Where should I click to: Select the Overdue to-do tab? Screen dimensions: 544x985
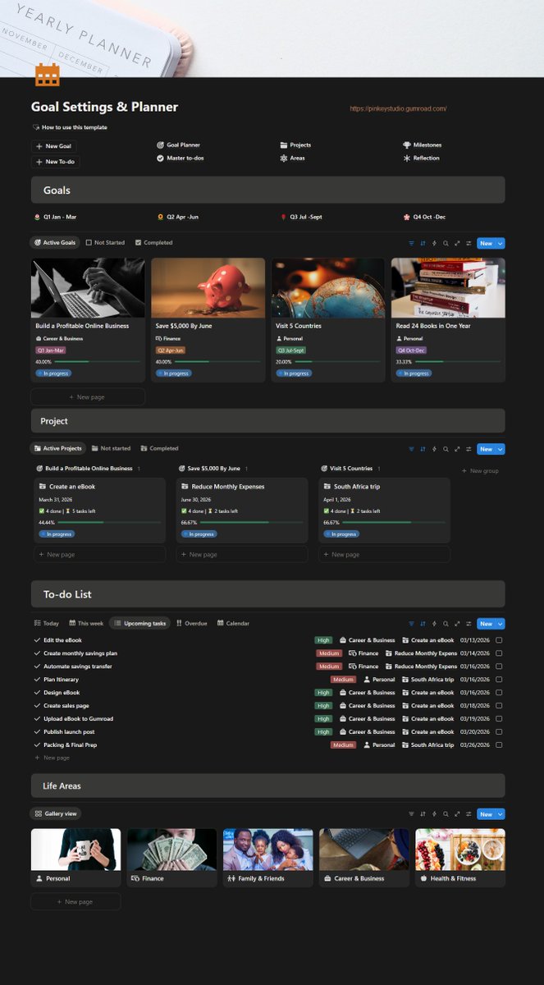pyautogui.click(x=191, y=624)
